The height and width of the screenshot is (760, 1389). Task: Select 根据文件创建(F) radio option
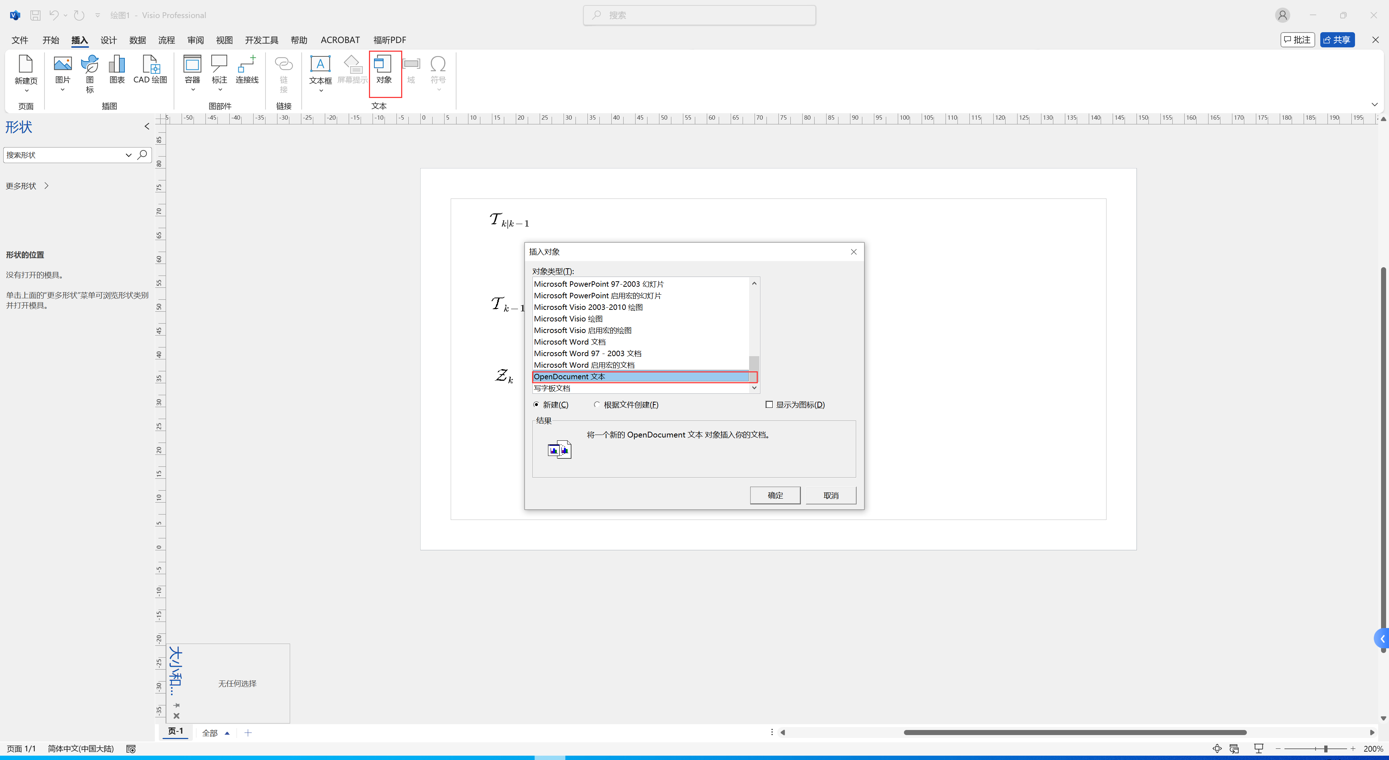[596, 404]
